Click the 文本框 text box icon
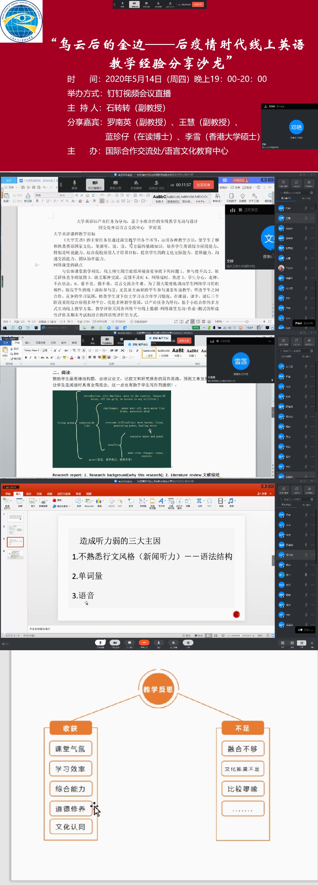 coord(143,502)
